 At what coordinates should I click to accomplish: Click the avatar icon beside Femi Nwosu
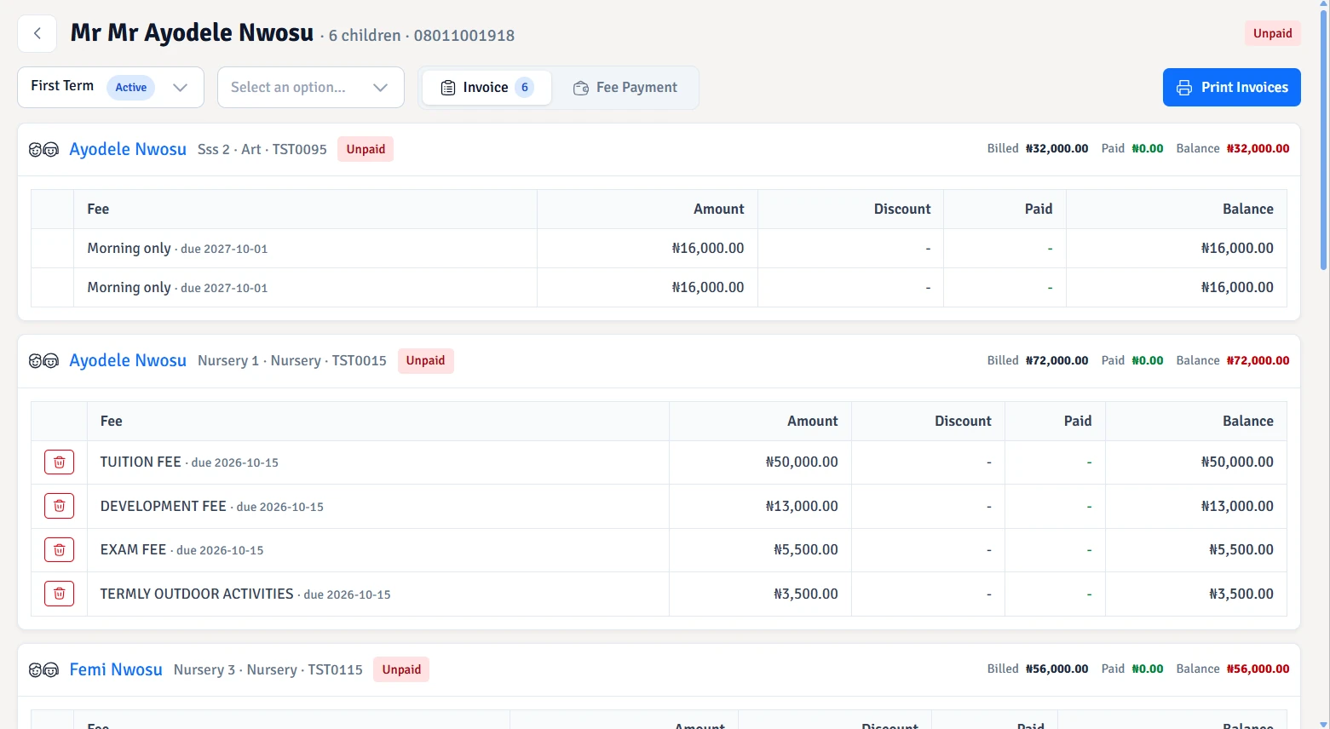pos(43,670)
